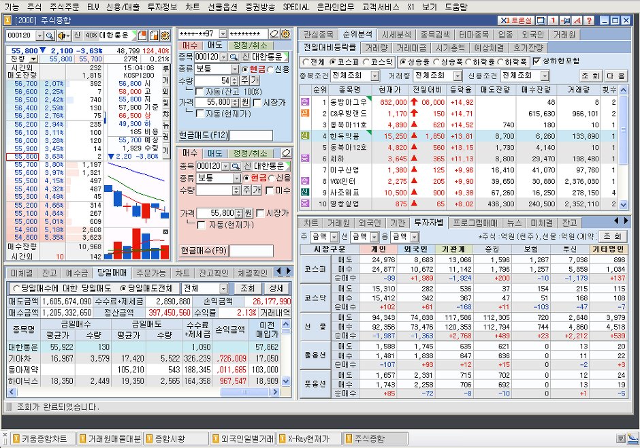Click the horizontal scrollbar of the trade table

pos(144,392)
